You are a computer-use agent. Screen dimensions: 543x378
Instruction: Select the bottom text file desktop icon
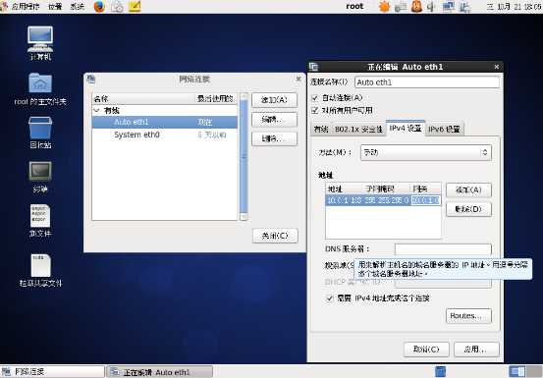click(x=40, y=270)
